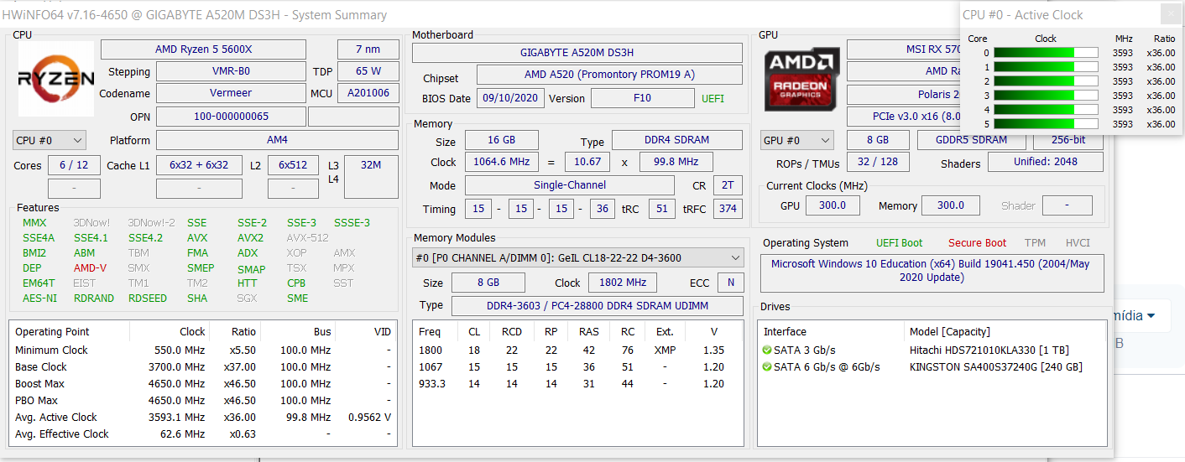Click the '6x32 + 6x32' L1 cache field
Viewport: 1185px width, 462px height.
click(x=199, y=165)
